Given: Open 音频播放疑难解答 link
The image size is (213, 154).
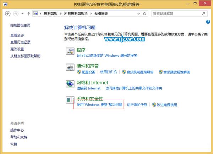Looking at the screenshot, I should (177, 72).
